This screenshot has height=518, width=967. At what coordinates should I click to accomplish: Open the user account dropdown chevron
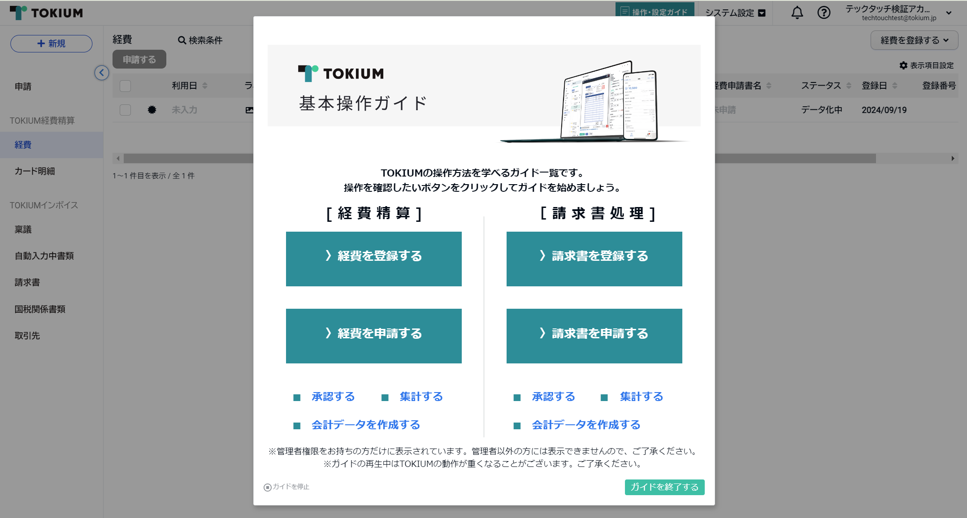pyautogui.click(x=949, y=13)
